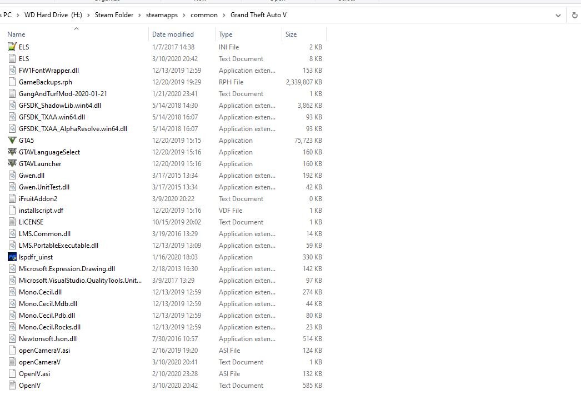Click the ELS INI file icon
Viewport: 581px width, 400px height.
12,47
